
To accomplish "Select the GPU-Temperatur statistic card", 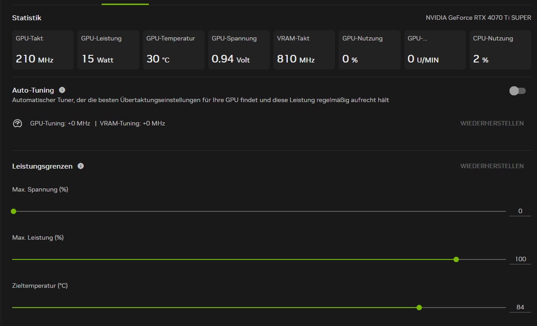I will click(x=174, y=50).
